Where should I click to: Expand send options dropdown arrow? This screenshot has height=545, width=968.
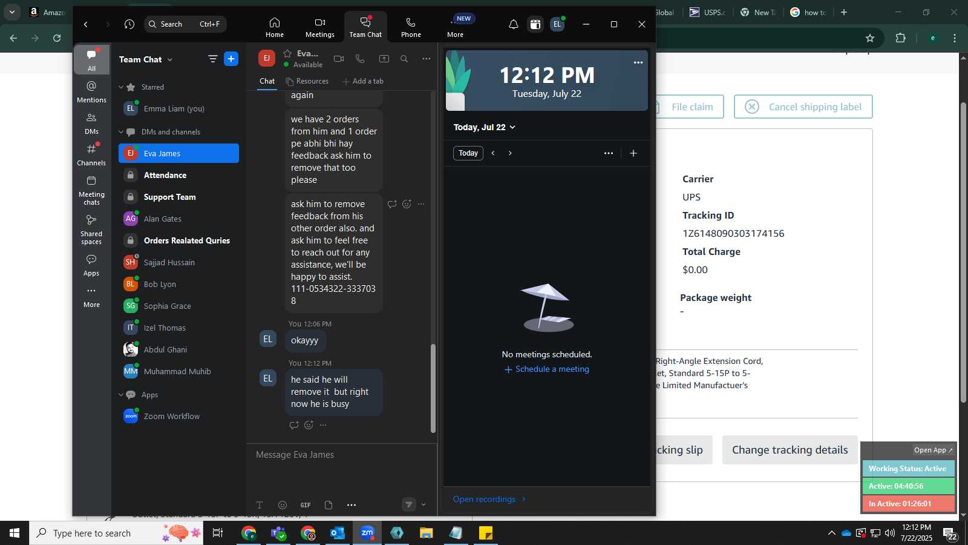pyautogui.click(x=423, y=504)
